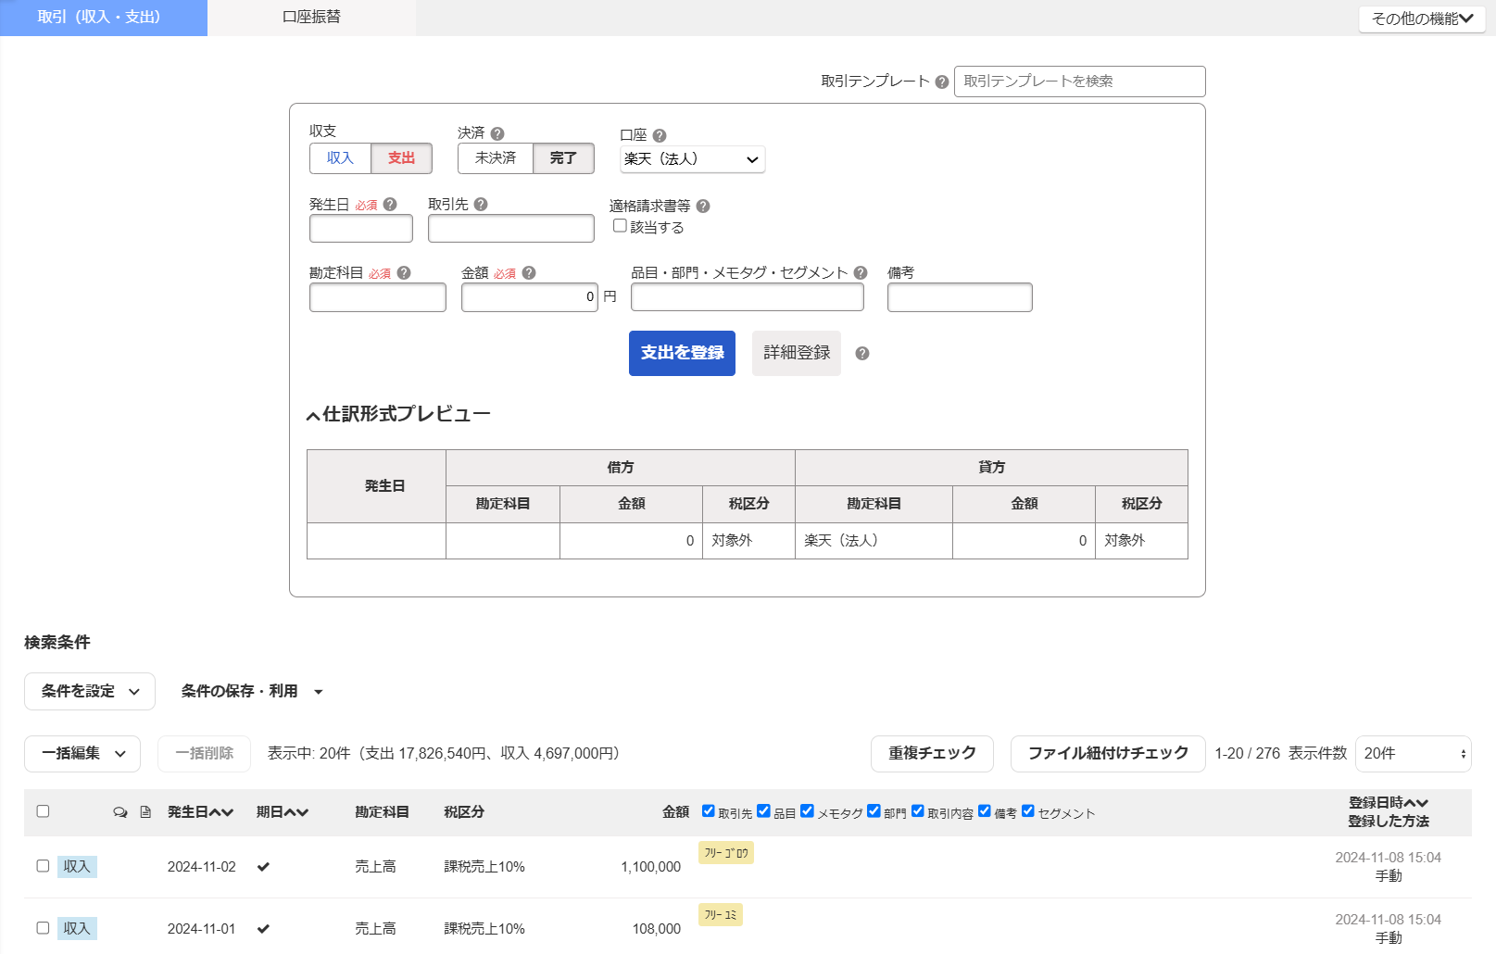Open 一括編集 dropdown
The height and width of the screenshot is (954, 1496).
pyautogui.click(x=82, y=754)
